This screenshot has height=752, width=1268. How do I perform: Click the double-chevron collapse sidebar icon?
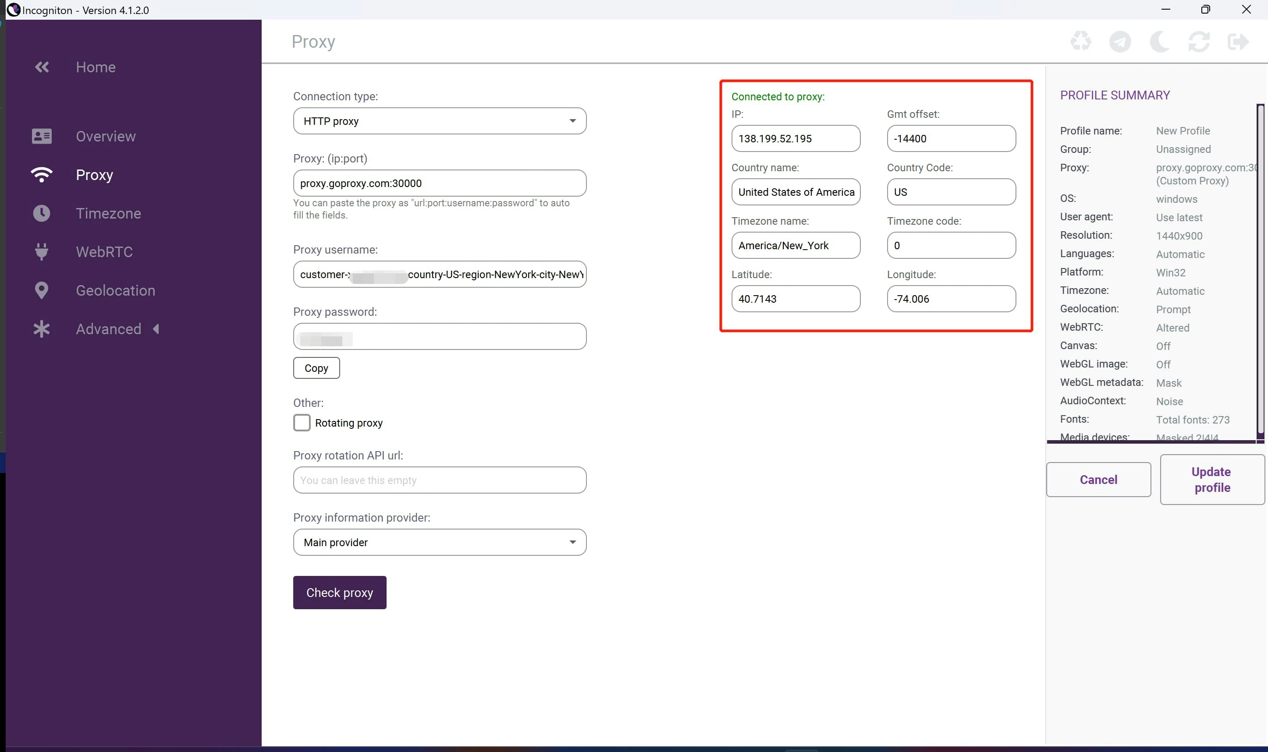tap(42, 67)
